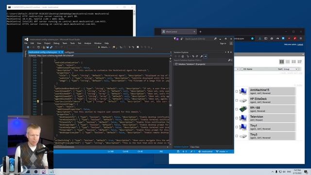This screenshot has width=311, height=175.
Task: Open the Analyze menu in Visual Studio
Action: (x=87, y=43)
